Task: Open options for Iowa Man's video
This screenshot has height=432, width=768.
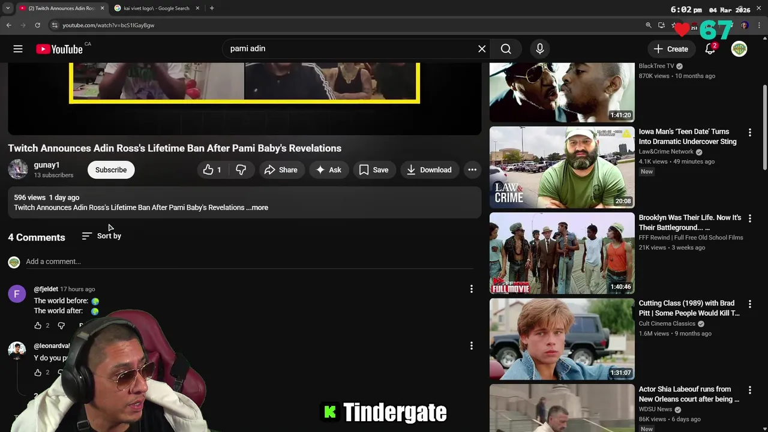Action: coord(750,132)
